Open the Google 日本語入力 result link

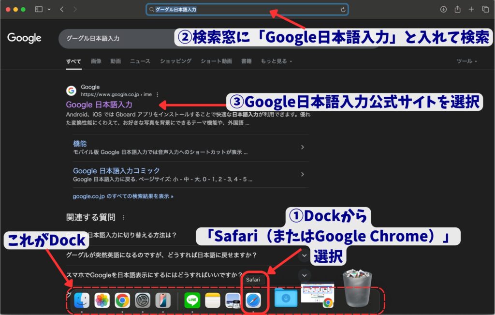click(x=99, y=105)
